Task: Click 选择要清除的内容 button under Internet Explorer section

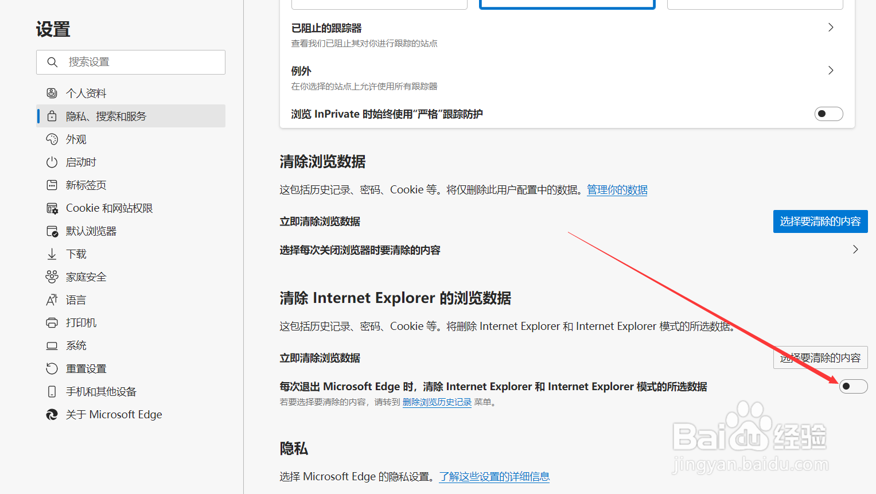Action: [x=820, y=358]
